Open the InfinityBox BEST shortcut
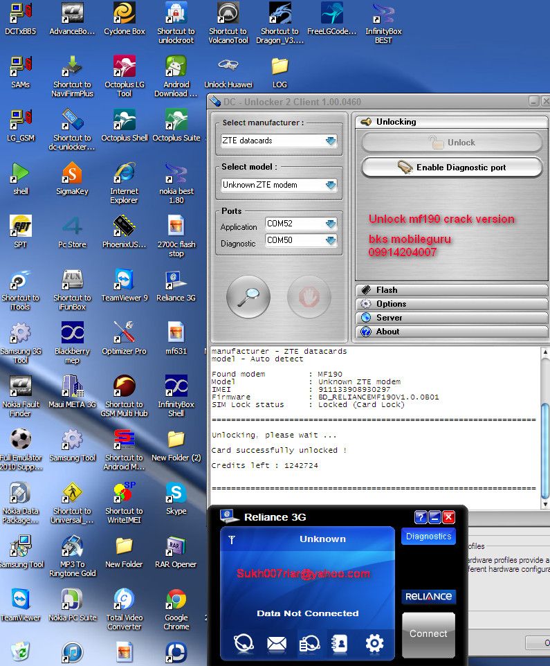The image size is (550, 666). tap(383, 24)
